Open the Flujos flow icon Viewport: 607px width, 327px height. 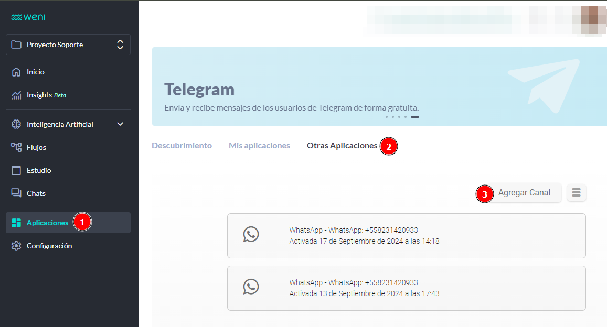[x=16, y=147]
